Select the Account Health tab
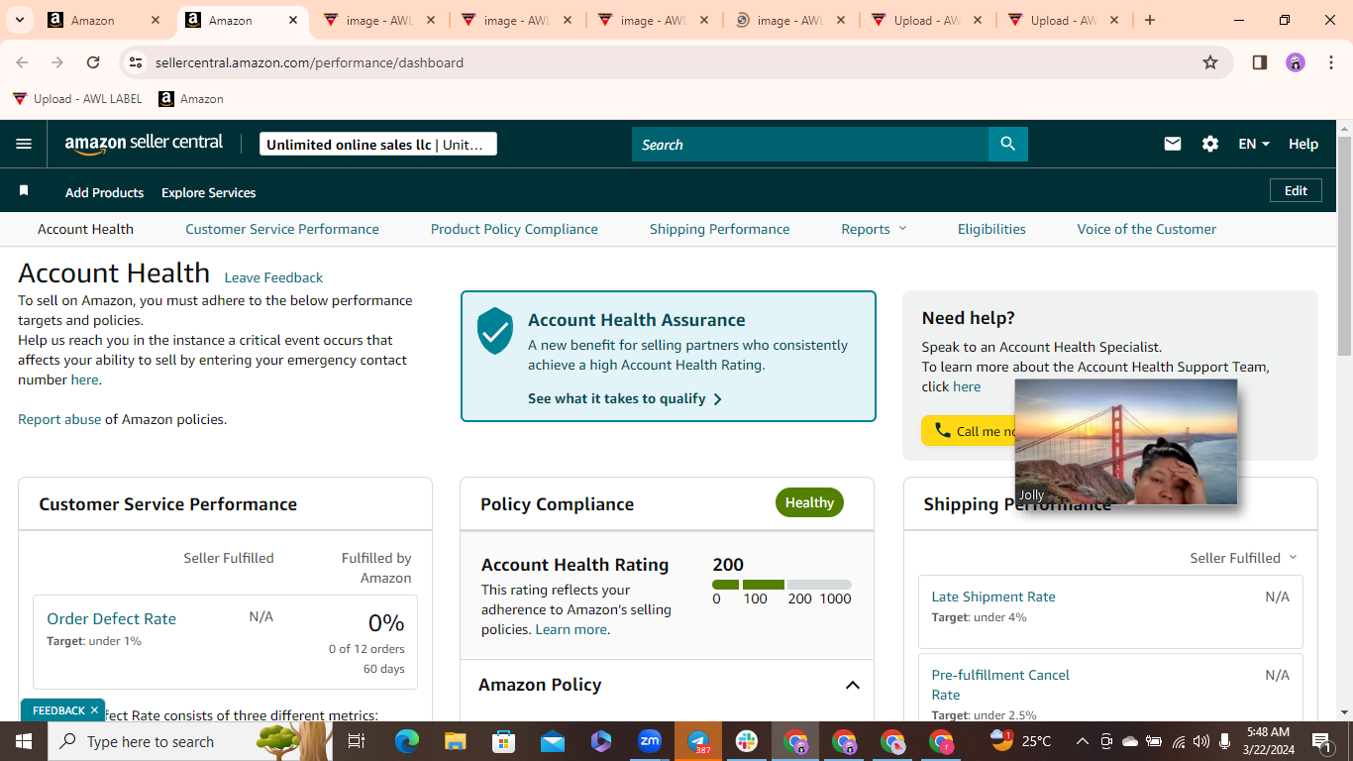 coord(85,229)
